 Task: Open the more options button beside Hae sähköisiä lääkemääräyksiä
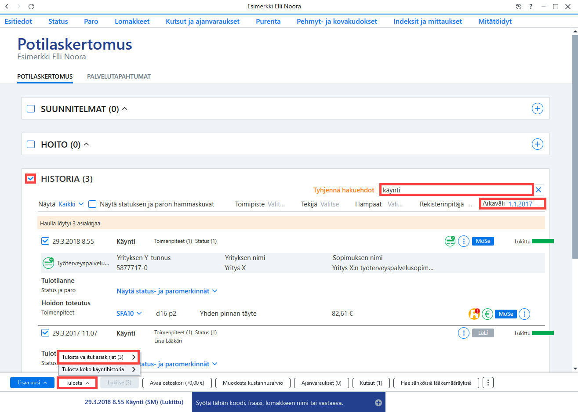coord(488,383)
